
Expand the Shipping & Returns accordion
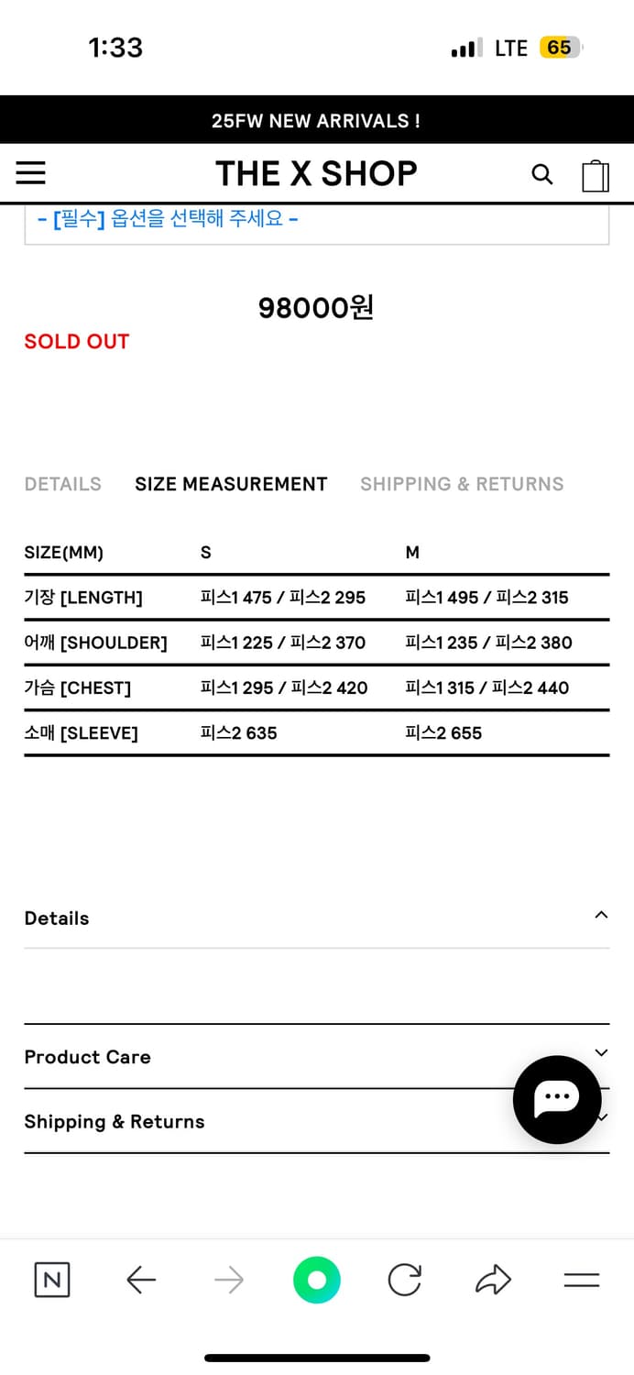click(275, 1122)
